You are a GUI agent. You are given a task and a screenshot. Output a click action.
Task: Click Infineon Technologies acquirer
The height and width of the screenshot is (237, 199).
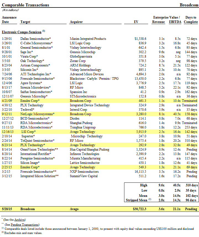pos(85,154)
